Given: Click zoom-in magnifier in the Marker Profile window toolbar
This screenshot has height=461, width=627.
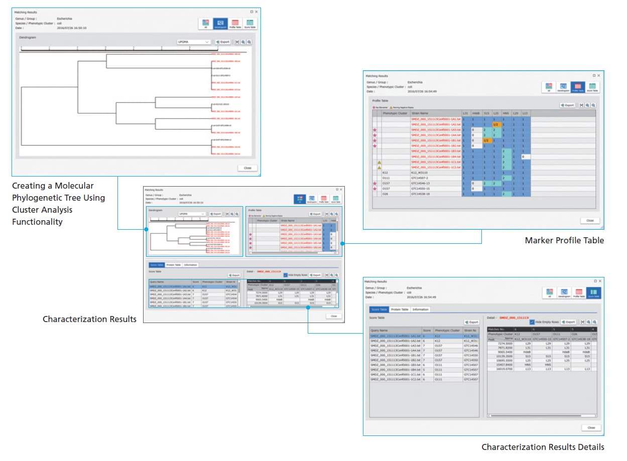Looking at the screenshot, I should 587,105.
